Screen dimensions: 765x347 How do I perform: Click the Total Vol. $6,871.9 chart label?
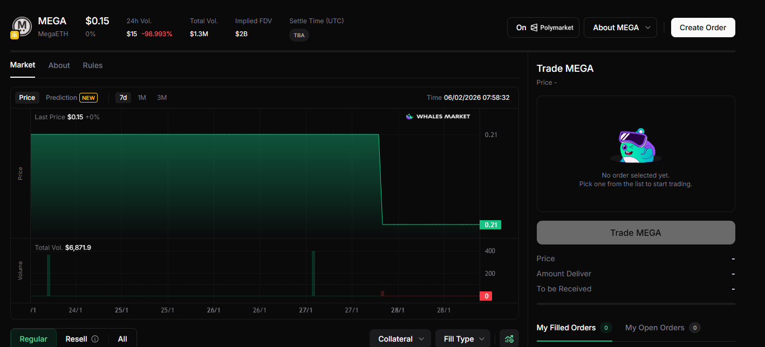[x=63, y=248]
